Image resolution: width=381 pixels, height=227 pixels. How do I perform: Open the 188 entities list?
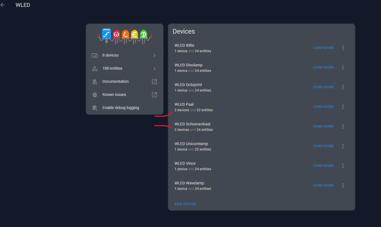(x=124, y=68)
